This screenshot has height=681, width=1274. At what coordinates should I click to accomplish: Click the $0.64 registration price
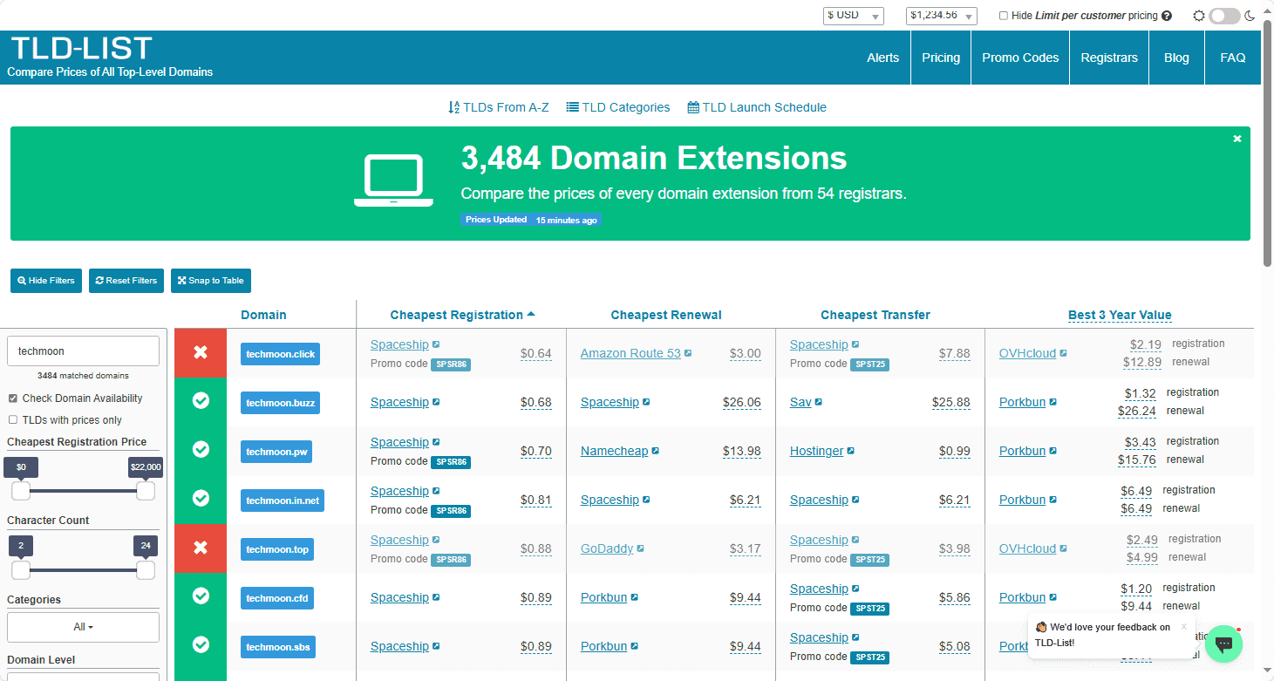pos(536,353)
